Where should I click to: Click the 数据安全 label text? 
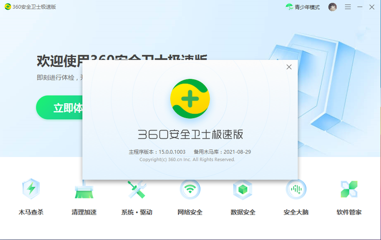[243, 212]
